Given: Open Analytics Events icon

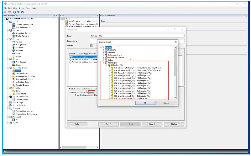Looking at the screenshot, I should click(x=13, y=82).
